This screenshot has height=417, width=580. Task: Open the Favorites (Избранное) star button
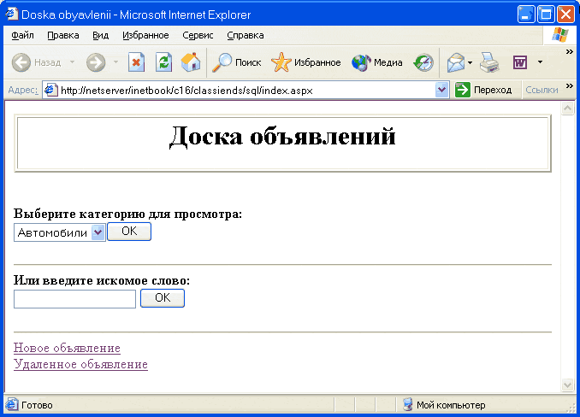306,62
